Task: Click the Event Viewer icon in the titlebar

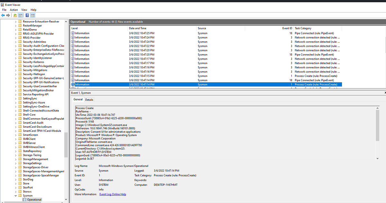Action: coord(3,5)
